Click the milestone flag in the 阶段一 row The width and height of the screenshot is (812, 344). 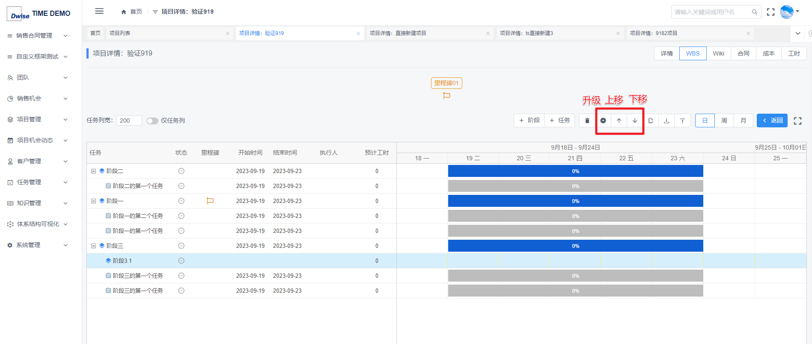point(210,201)
